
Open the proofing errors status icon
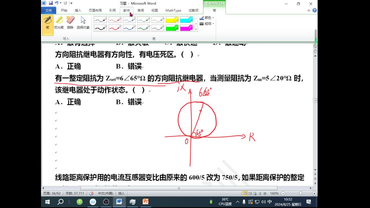point(91,193)
